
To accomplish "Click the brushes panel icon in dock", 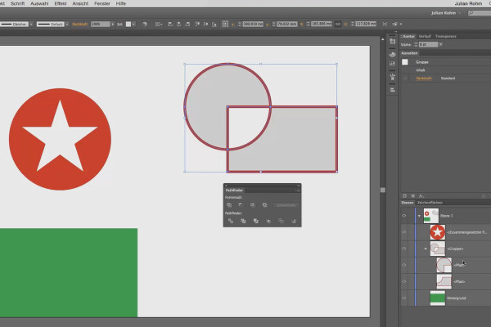I will pos(392,77).
